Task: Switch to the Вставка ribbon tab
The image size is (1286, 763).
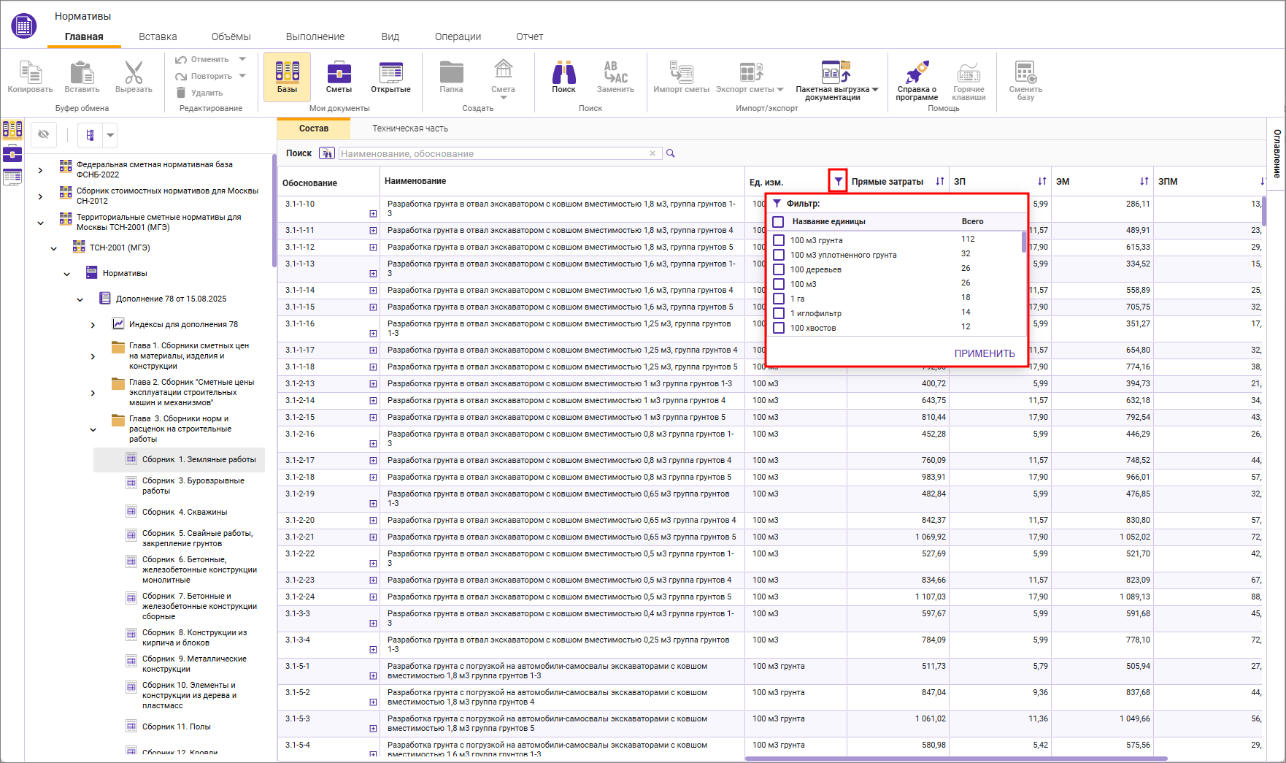Action: 158,37
